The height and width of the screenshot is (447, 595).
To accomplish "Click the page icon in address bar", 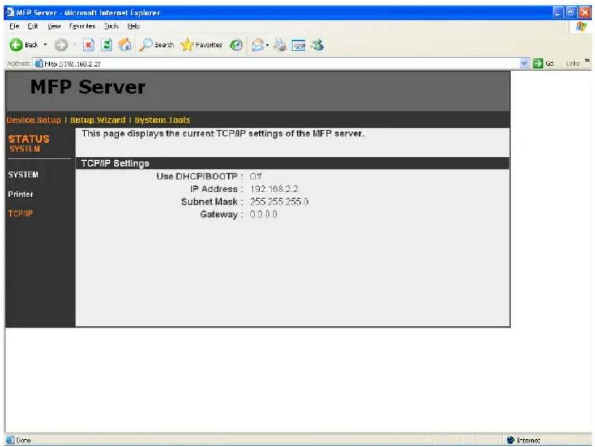I will click(38, 63).
